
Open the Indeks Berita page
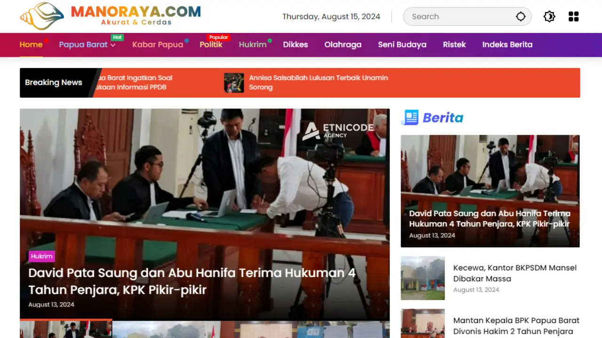pyautogui.click(x=507, y=45)
